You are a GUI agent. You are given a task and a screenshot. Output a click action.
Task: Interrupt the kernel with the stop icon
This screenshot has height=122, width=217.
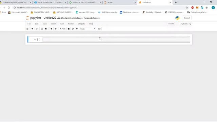68,29
